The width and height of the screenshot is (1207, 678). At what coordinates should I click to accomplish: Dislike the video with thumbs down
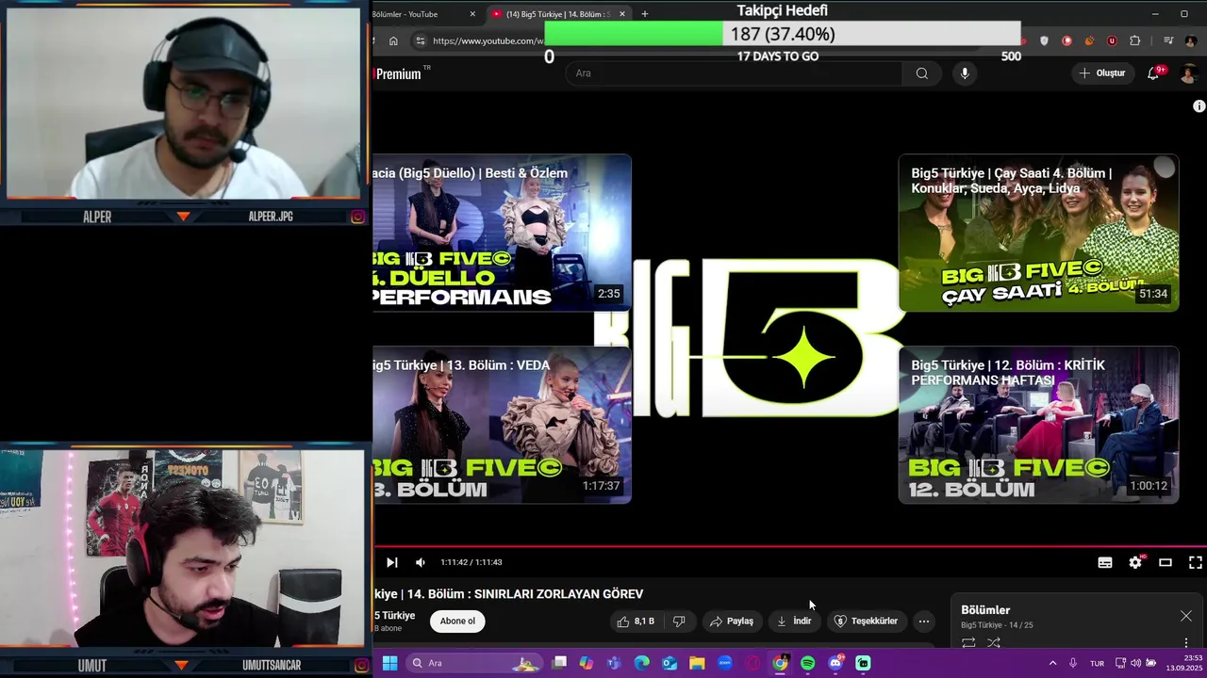(679, 621)
